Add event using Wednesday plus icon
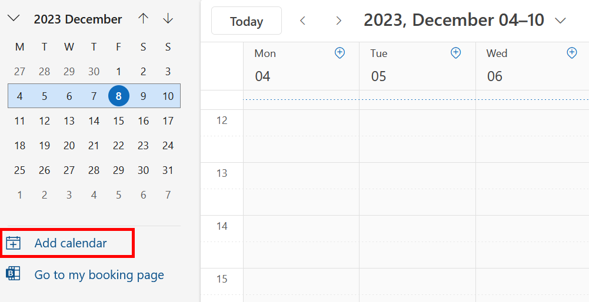The width and height of the screenshot is (589, 302). (x=571, y=53)
